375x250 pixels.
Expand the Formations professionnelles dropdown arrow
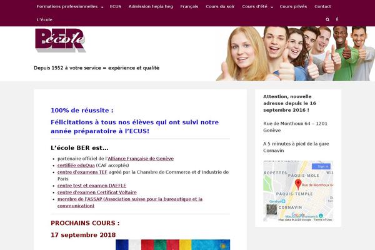(102, 7)
